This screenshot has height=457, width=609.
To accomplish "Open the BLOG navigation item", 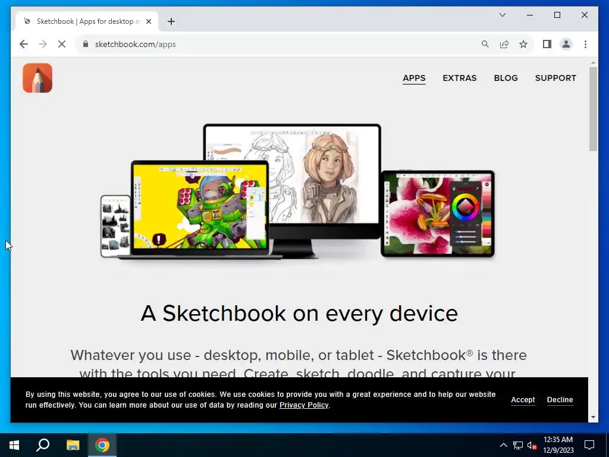I will 506,78.
